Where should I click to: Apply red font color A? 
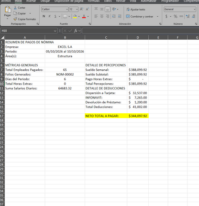click(84, 16)
